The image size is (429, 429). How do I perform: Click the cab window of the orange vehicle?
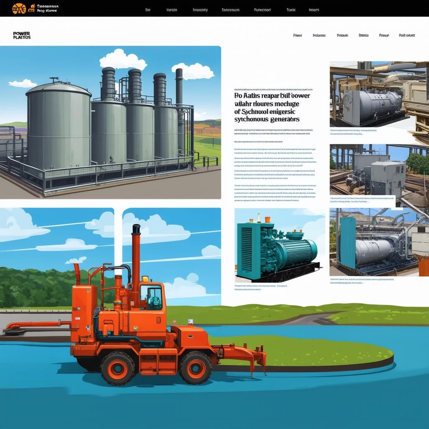tap(152, 297)
